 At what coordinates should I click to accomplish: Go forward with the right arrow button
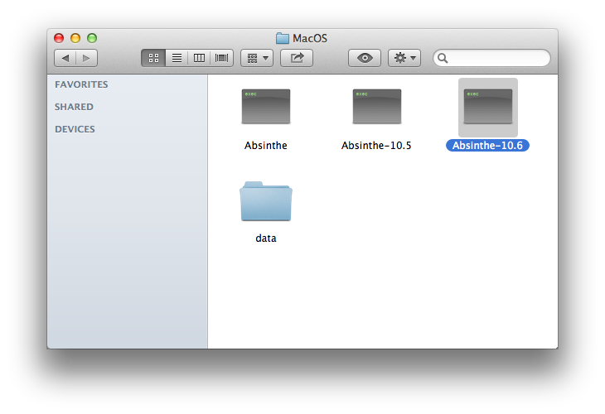pyautogui.click(x=86, y=58)
